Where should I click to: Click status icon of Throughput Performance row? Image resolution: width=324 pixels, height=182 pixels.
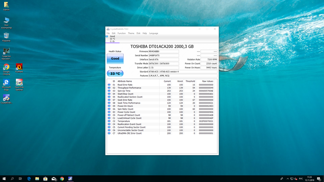click(x=109, y=88)
